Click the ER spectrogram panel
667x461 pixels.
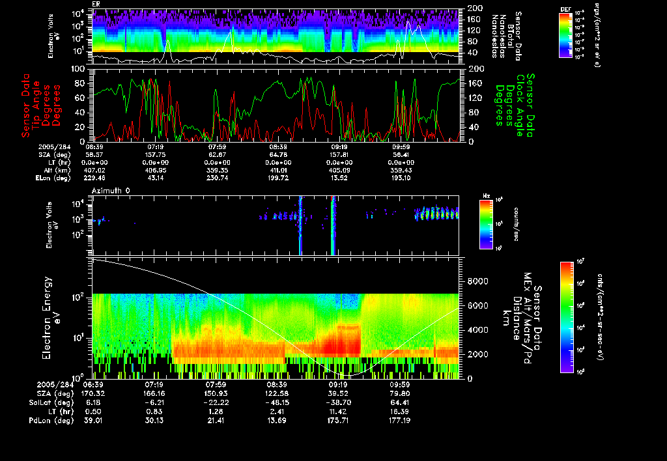276,36
